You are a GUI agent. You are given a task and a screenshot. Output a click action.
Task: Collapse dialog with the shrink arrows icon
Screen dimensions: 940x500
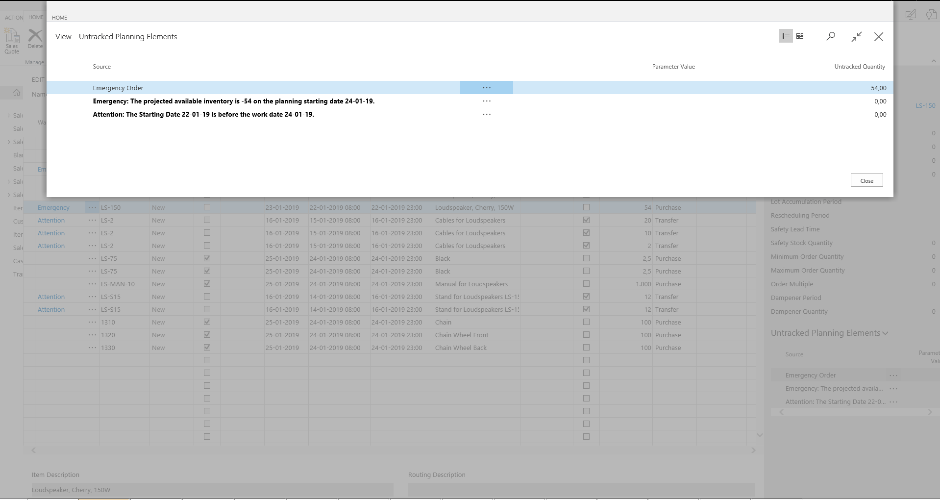856,37
